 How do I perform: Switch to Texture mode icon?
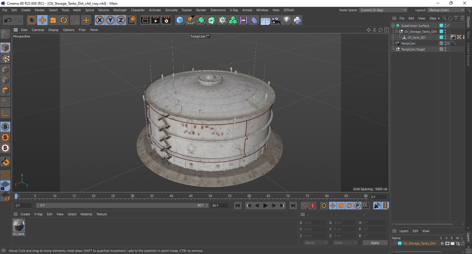click(x=5, y=58)
